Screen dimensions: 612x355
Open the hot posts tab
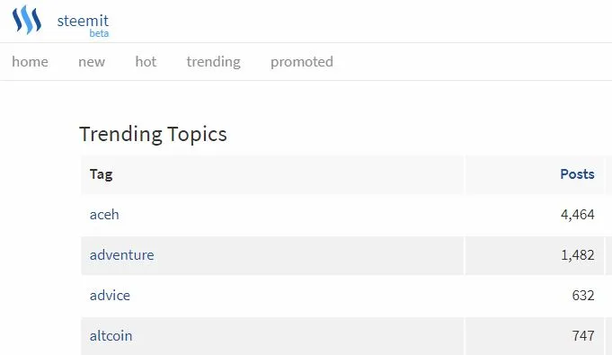click(146, 62)
